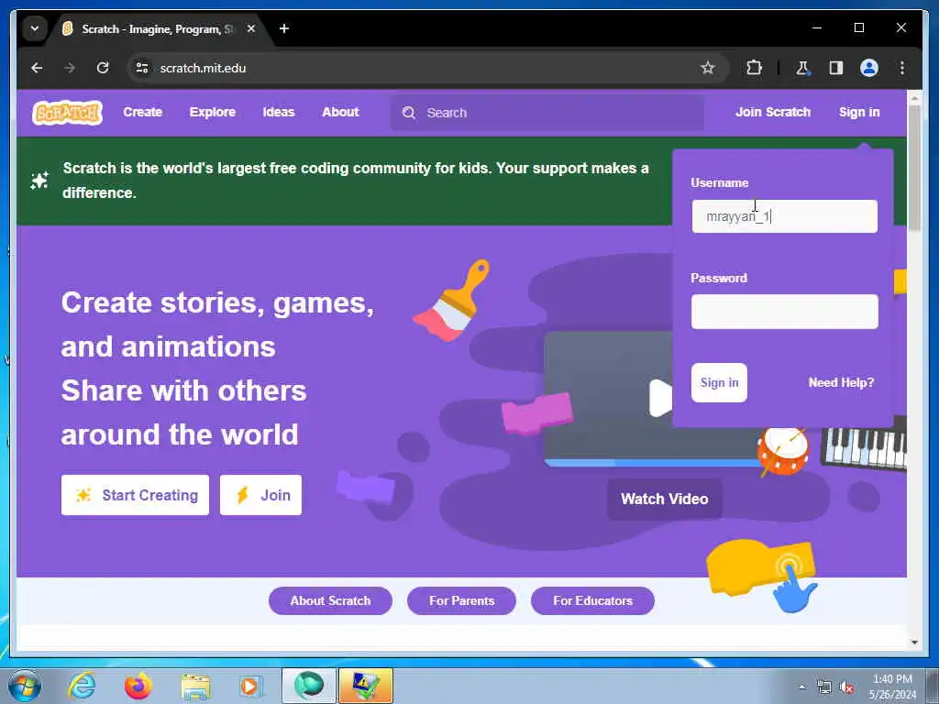939x704 pixels.
Task: Bookmark this page with star icon
Action: pyautogui.click(x=708, y=68)
